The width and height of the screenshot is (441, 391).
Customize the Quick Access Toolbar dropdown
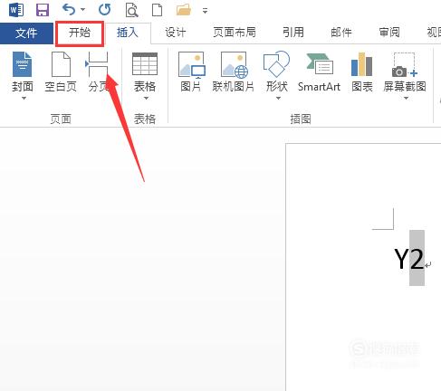(205, 11)
